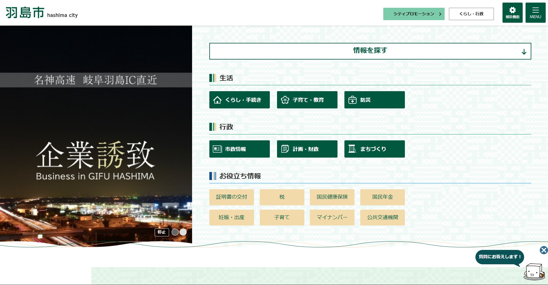This screenshot has width=548, height=285.
Task: Click the newspaper icon for 市政情報
Action: [217, 149]
